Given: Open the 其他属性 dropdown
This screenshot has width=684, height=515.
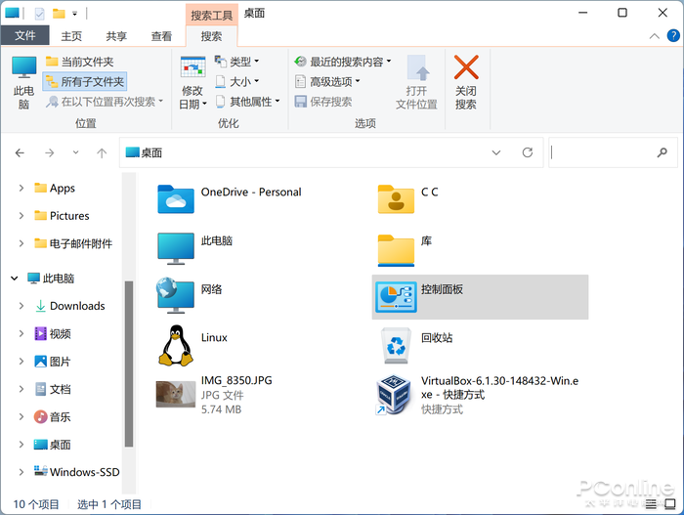Looking at the screenshot, I should pyautogui.click(x=247, y=102).
